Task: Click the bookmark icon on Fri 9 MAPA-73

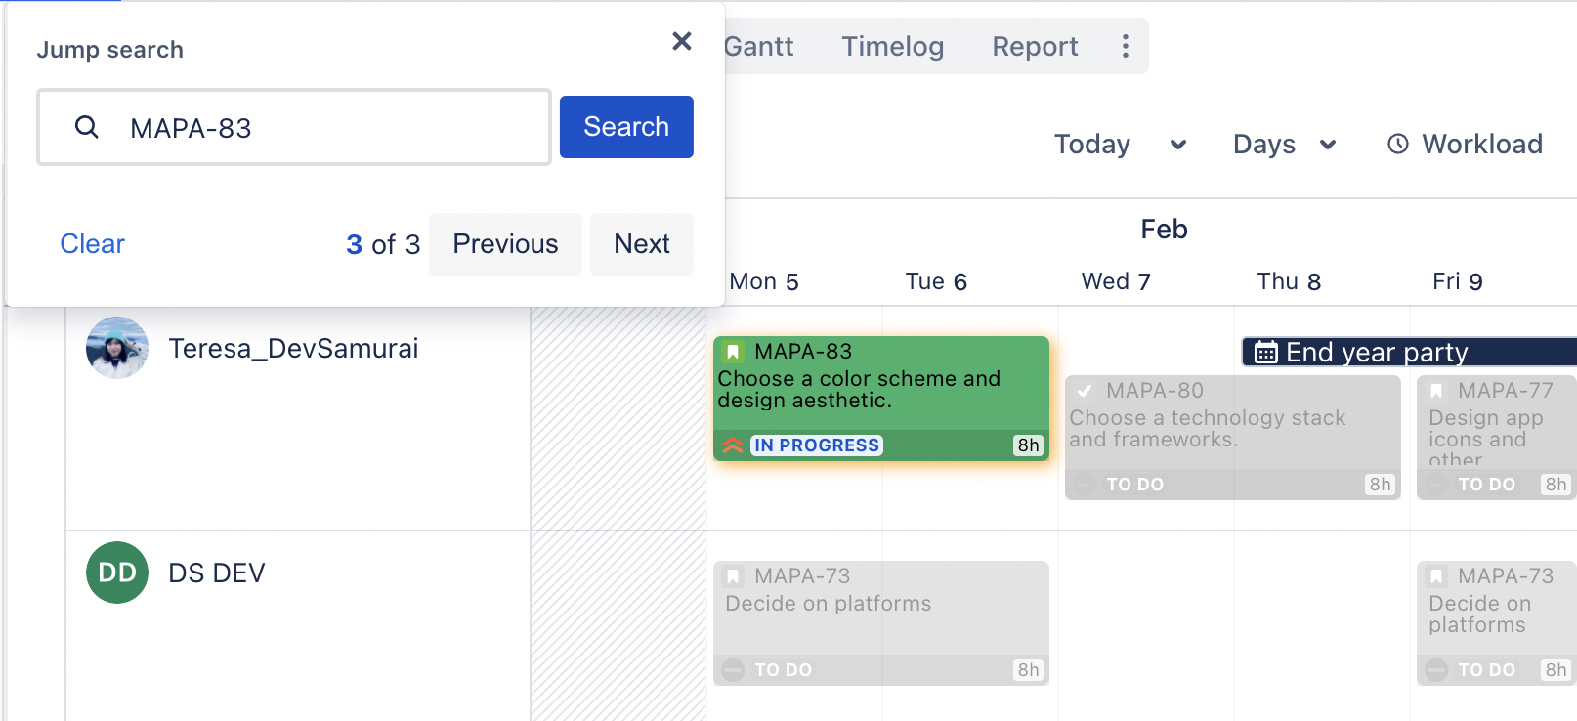Action: pos(1436,575)
